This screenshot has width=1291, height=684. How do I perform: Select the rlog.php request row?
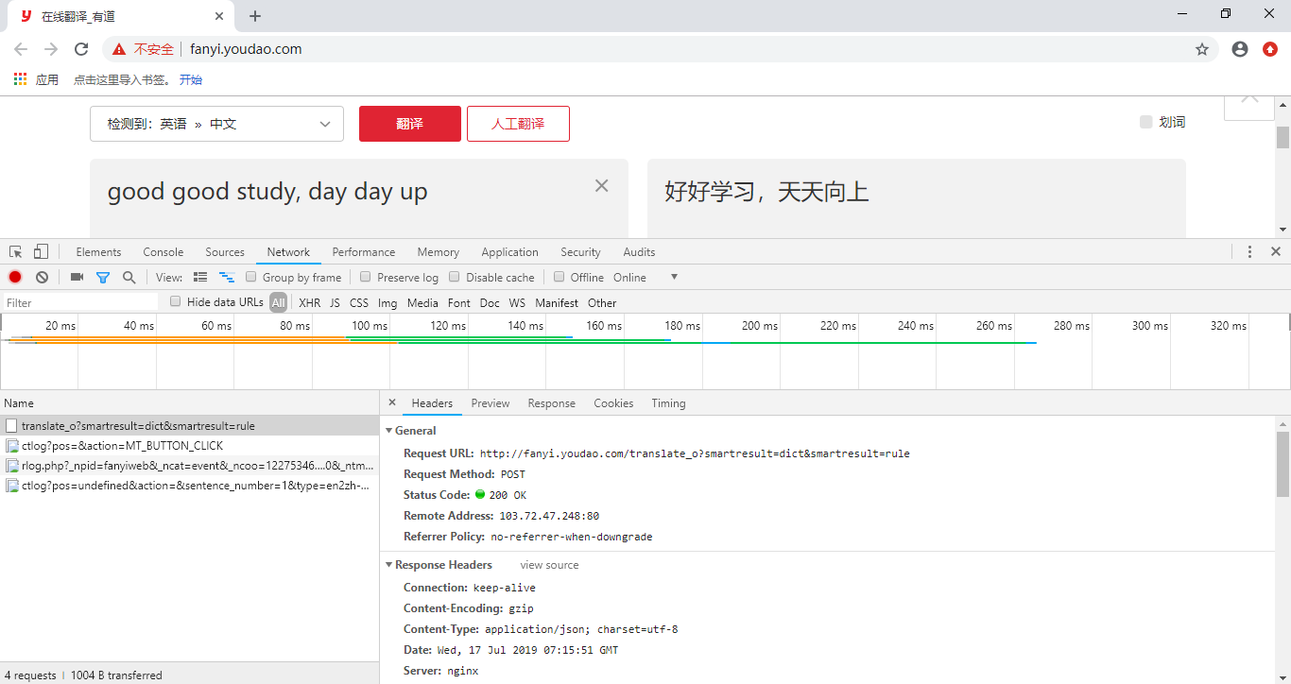point(189,466)
